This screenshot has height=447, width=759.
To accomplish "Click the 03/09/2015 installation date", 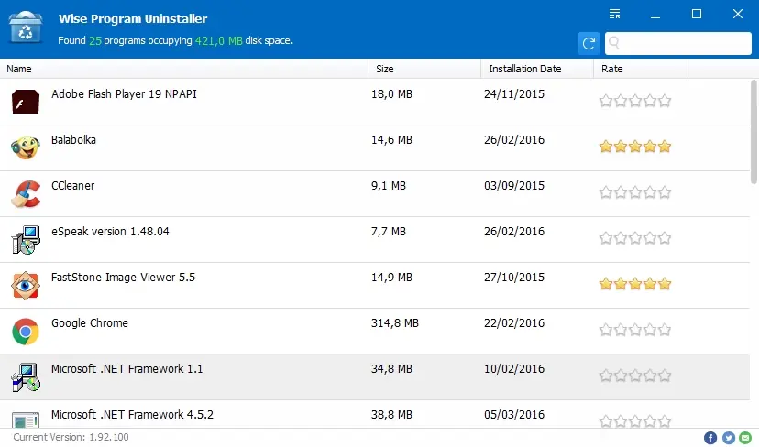I will pyautogui.click(x=514, y=186).
